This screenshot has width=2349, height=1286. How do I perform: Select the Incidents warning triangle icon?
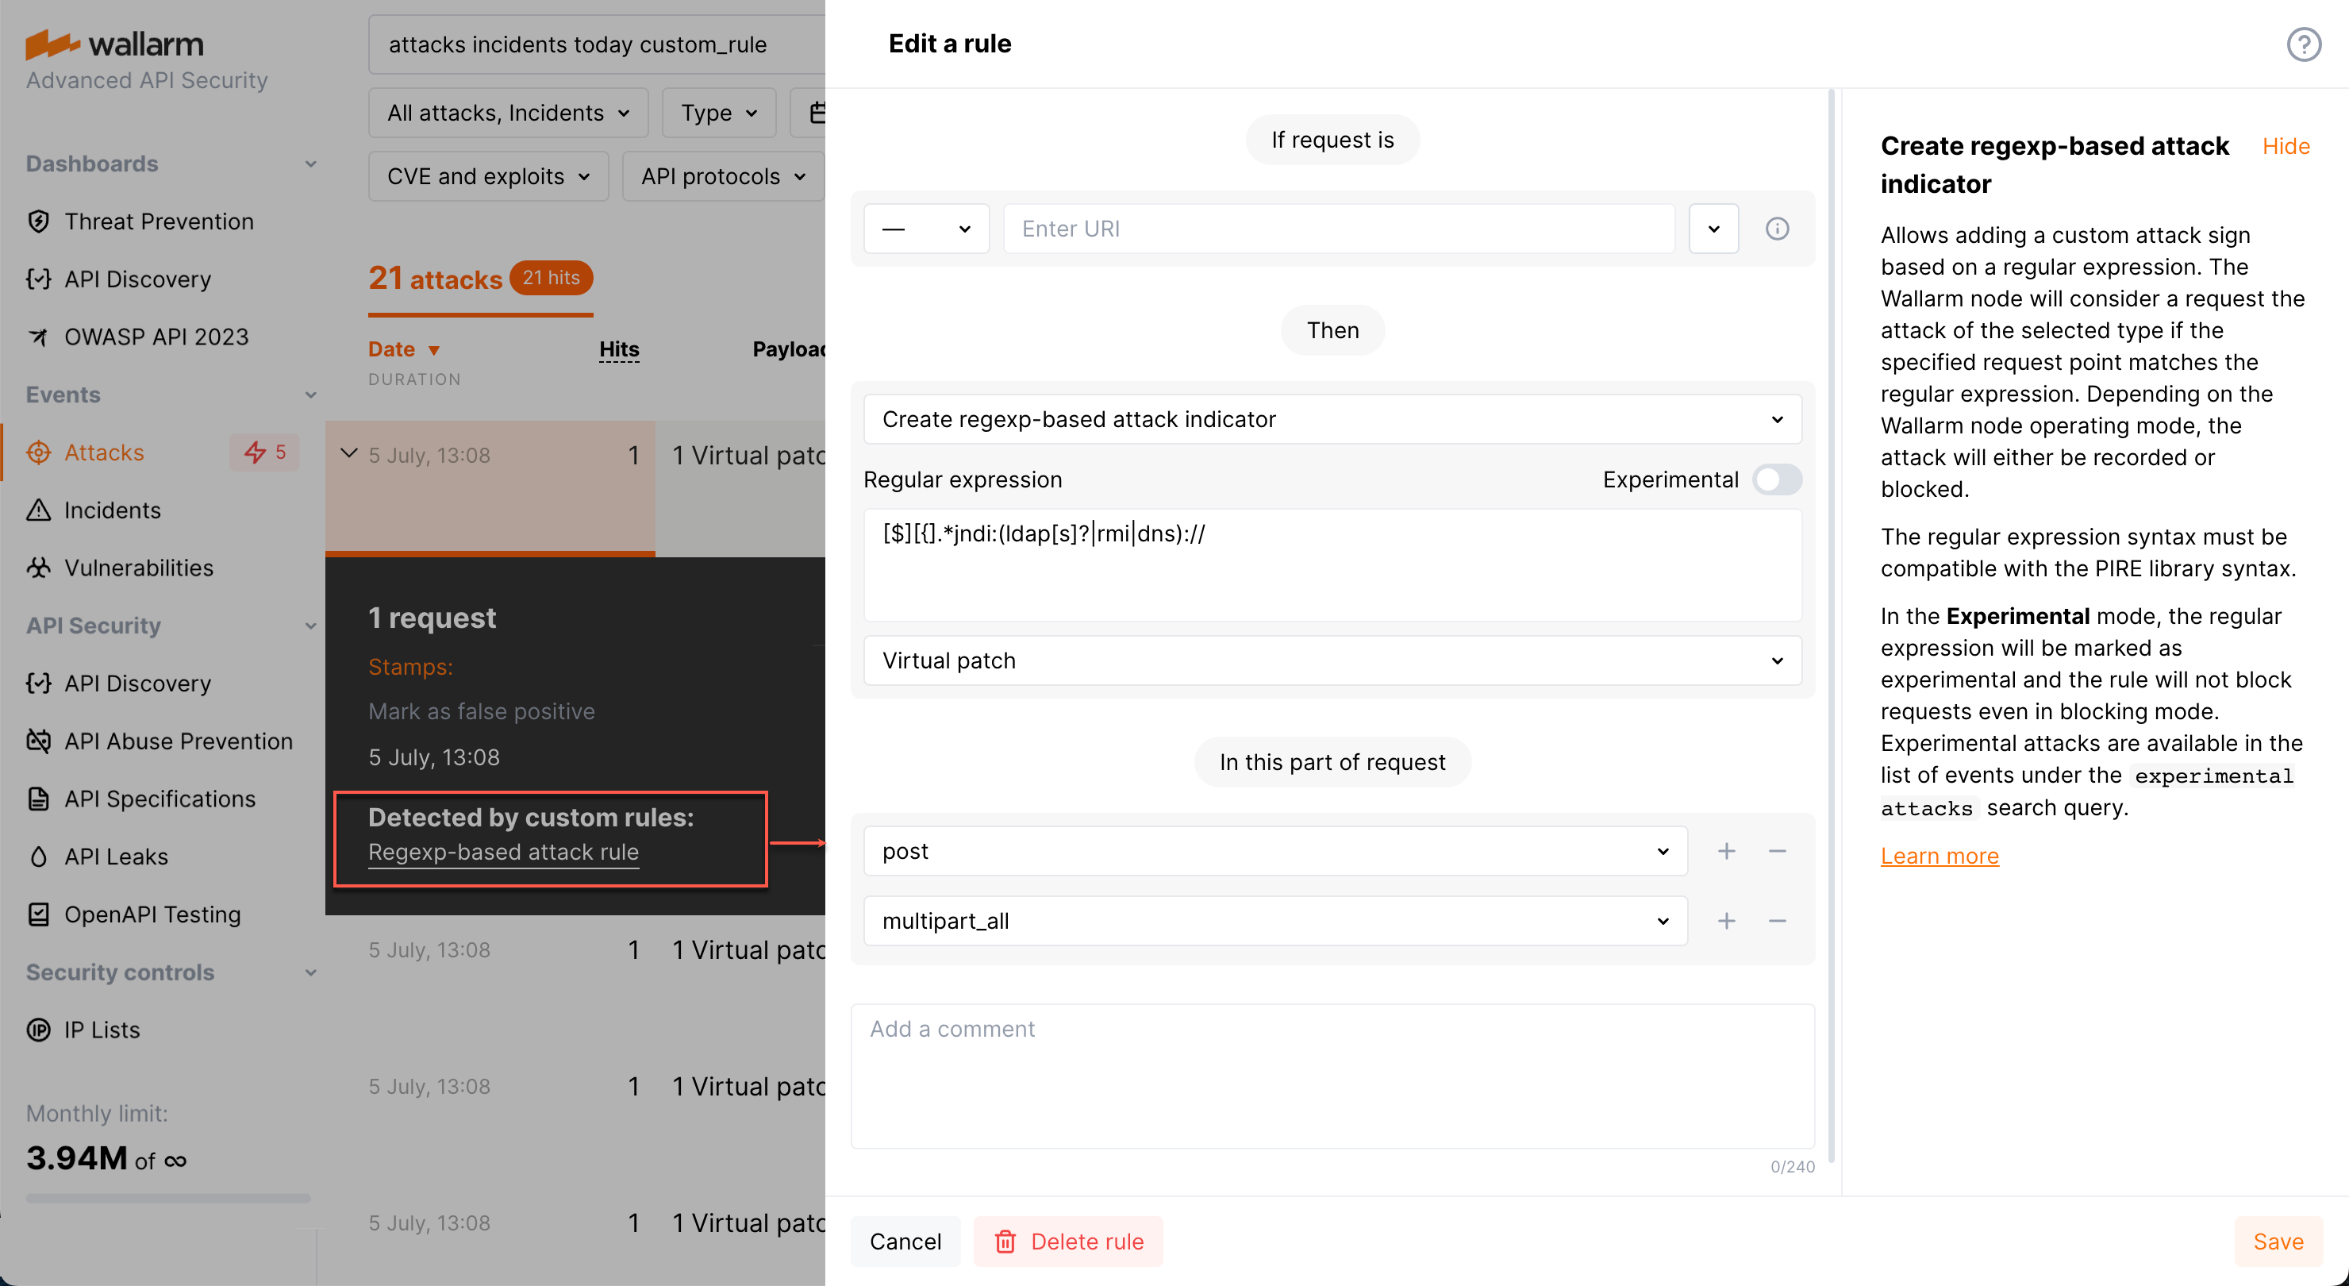pos(38,510)
